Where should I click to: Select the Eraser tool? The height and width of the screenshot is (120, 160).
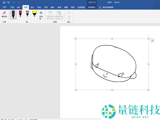(x=4, y=14)
